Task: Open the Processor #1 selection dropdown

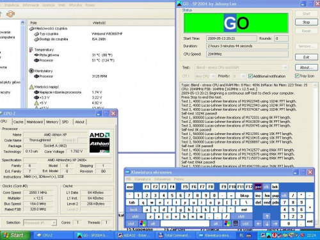Action: coord(54,223)
